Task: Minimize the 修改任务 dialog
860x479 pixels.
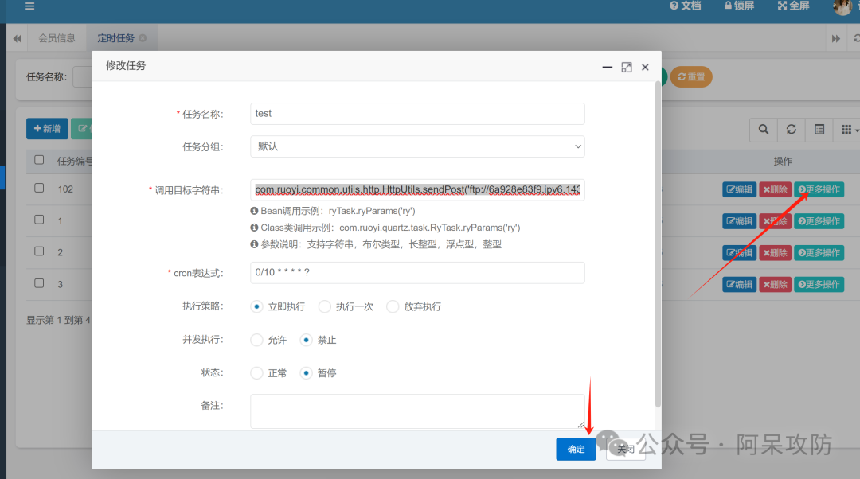Action: click(x=607, y=68)
